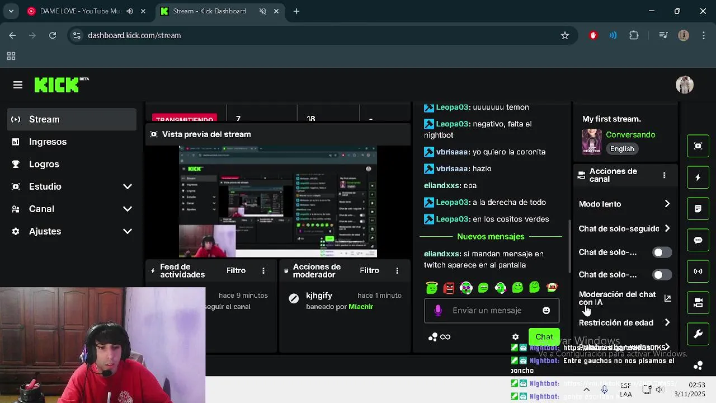The image size is (716, 403).
Task: Click the KICK beta logo
Action: (62, 85)
